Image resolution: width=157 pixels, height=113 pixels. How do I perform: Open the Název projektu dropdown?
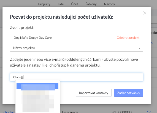pyautogui.click(x=77, y=48)
